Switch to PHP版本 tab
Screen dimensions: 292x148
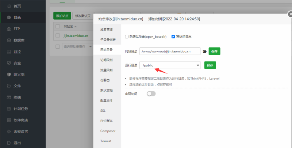tap(107, 121)
